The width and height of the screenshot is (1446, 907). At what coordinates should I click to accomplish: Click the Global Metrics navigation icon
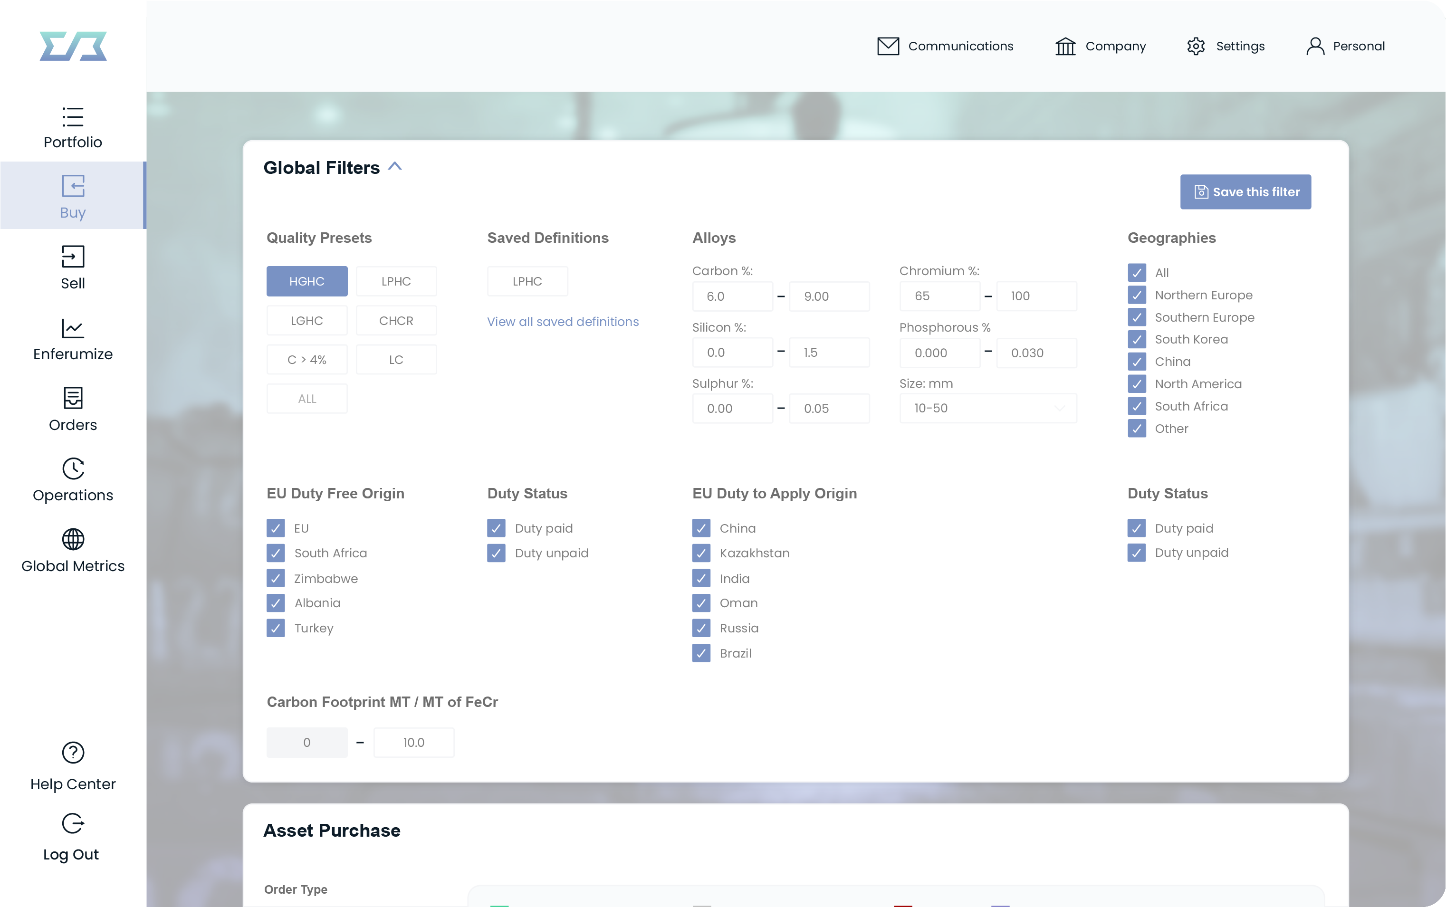pos(72,538)
